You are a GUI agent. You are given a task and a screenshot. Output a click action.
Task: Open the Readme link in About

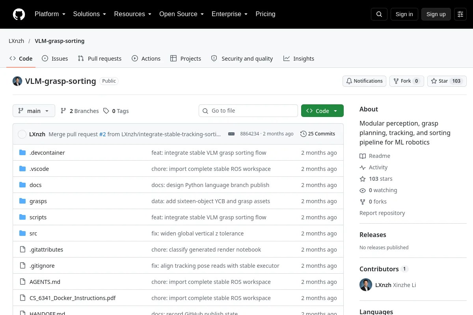pos(375,156)
